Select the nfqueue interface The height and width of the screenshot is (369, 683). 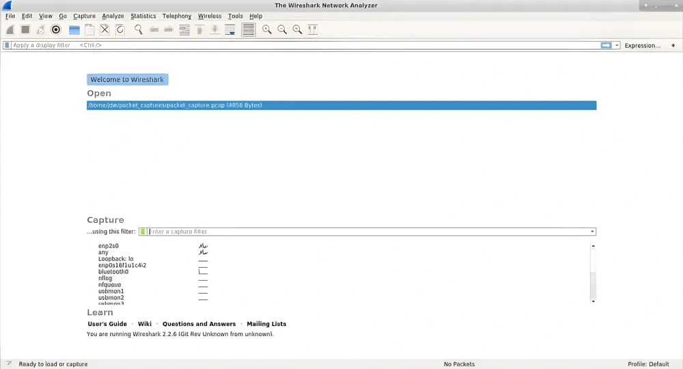point(110,285)
